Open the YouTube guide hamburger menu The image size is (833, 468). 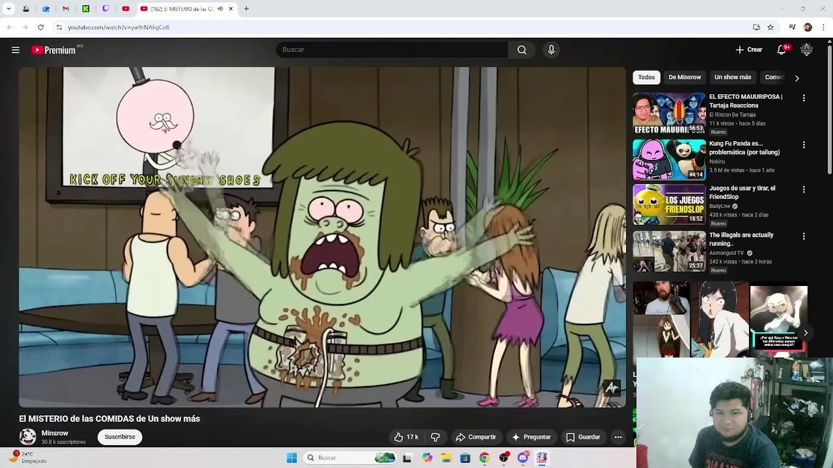click(16, 50)
